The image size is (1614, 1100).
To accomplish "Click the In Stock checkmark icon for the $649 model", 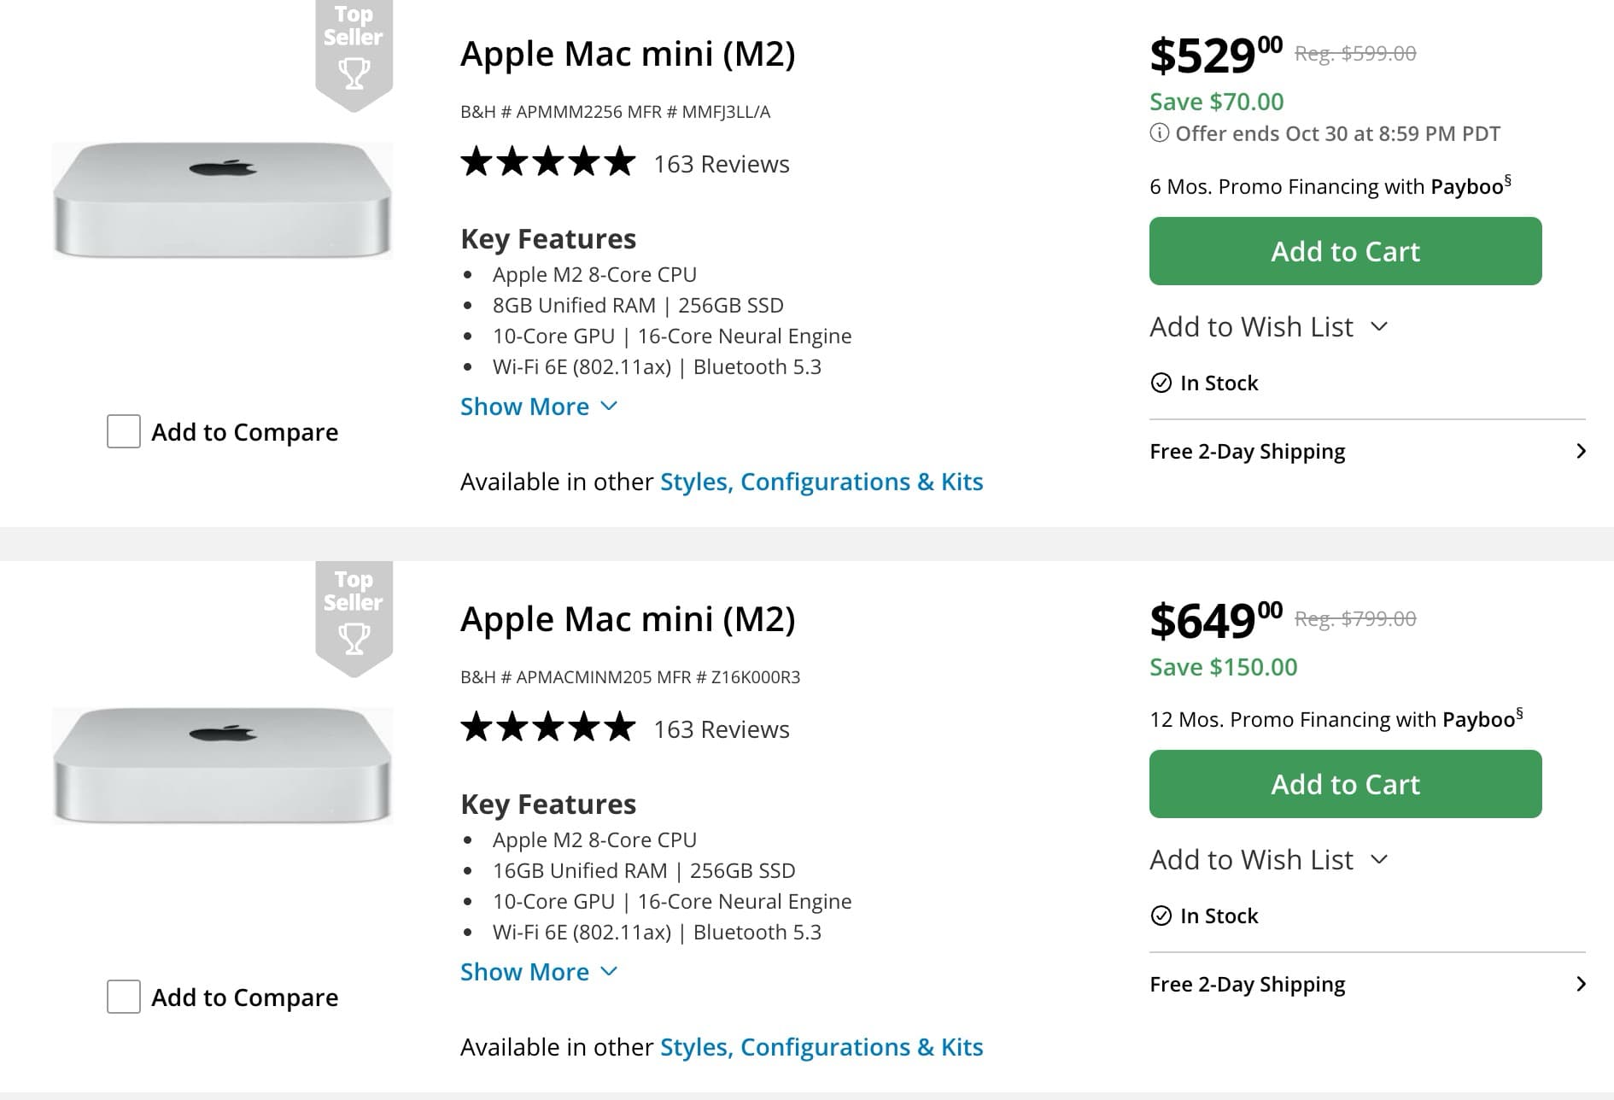I will click(1161, 916).
